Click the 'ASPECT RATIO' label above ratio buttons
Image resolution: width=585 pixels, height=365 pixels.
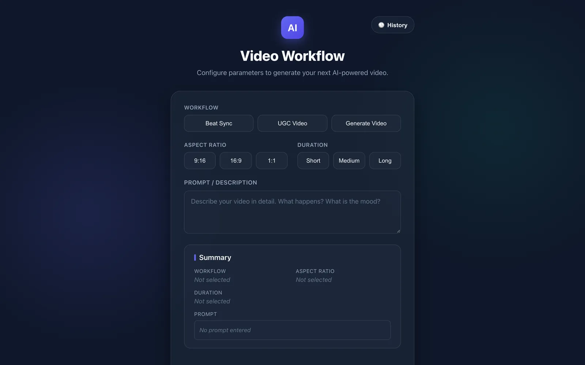(205, 145)
